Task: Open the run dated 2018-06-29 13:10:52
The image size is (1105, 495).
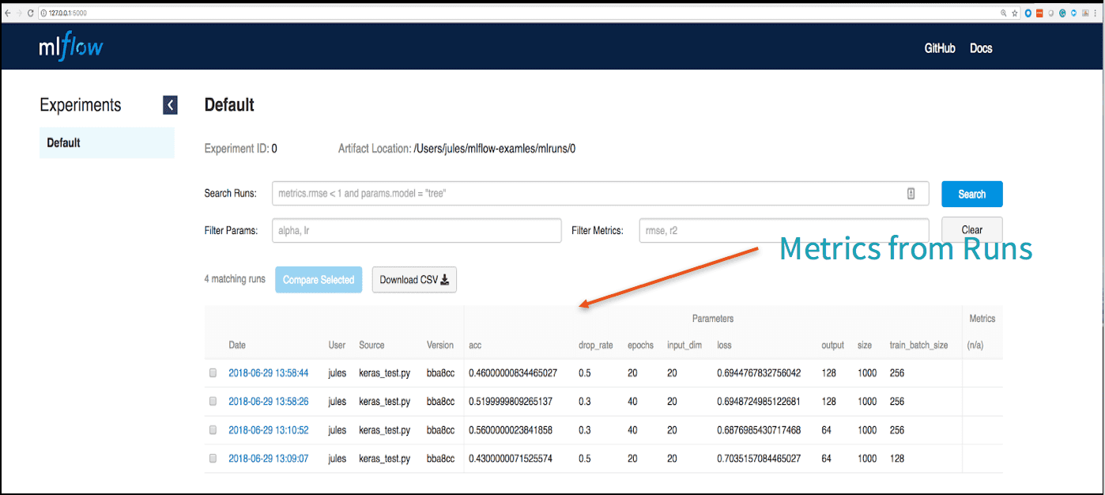Action: pyautogui.click(x=268, y=430)
